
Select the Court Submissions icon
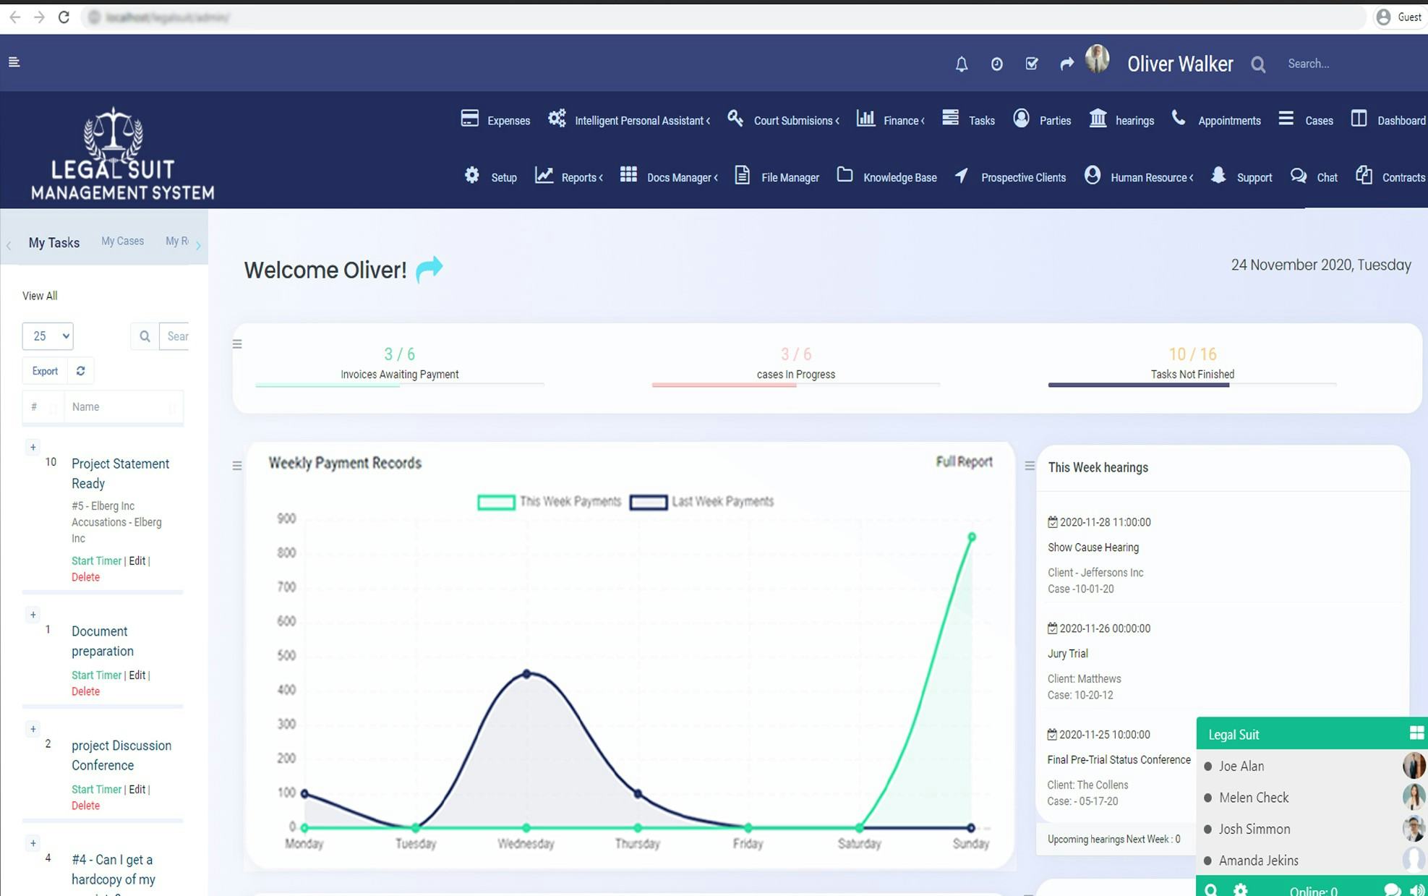pyautogui.click(x=736, y=117)
